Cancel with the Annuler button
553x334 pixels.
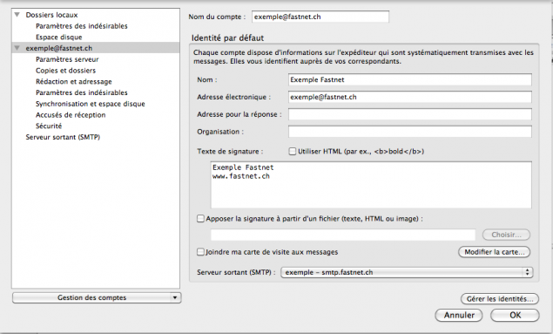click(x=459, y=315)
